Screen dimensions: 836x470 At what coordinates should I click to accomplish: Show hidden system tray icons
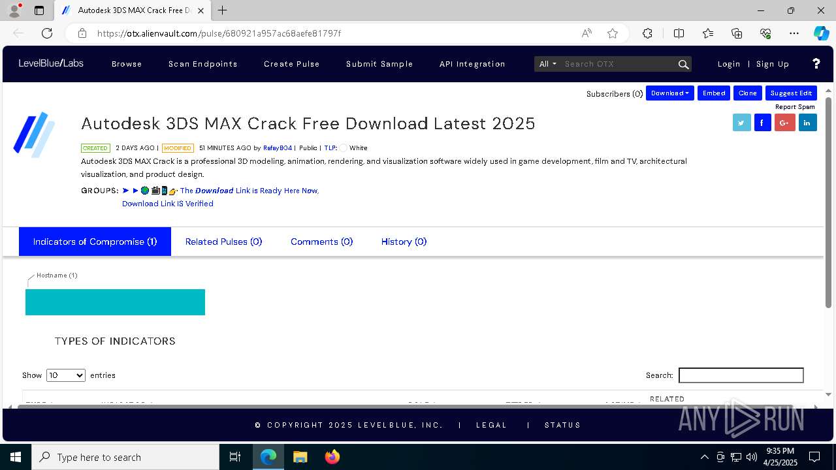[705, 457]
